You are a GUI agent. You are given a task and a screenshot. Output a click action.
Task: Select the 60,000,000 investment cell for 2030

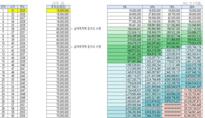tap(58, 29)
